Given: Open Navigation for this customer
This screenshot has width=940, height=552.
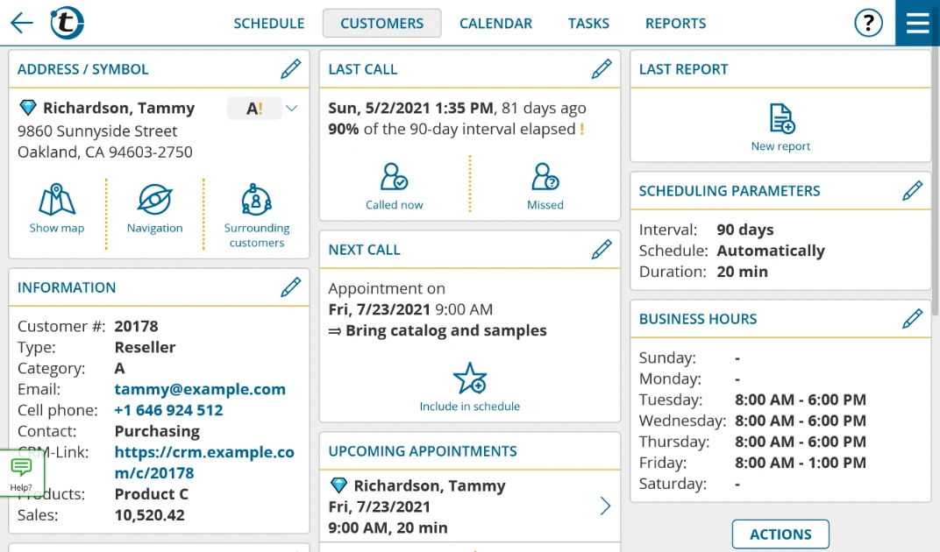Looking at the screenshot, I should coord(155,201).
